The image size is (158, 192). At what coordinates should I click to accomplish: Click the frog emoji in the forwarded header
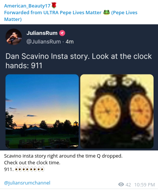coord(107,12)
